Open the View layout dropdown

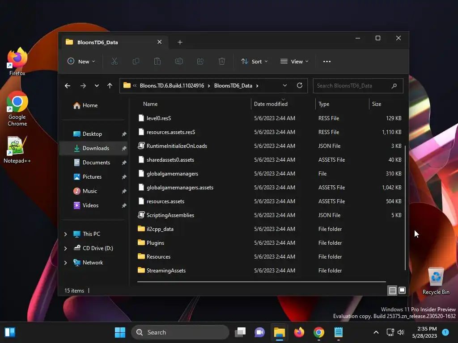(x=294, y=62)
